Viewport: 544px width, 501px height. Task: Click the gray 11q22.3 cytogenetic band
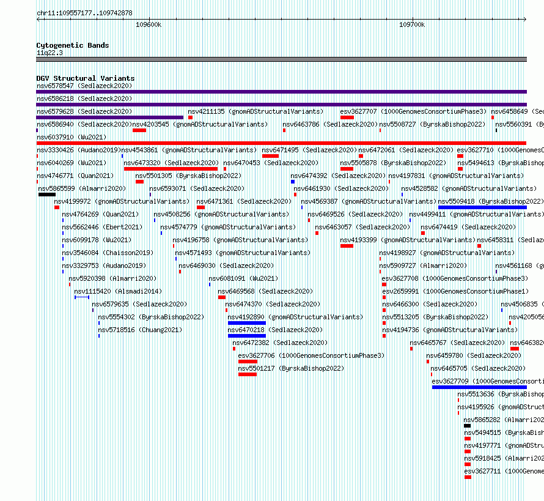pyautogui.click(x=281, y=59)
